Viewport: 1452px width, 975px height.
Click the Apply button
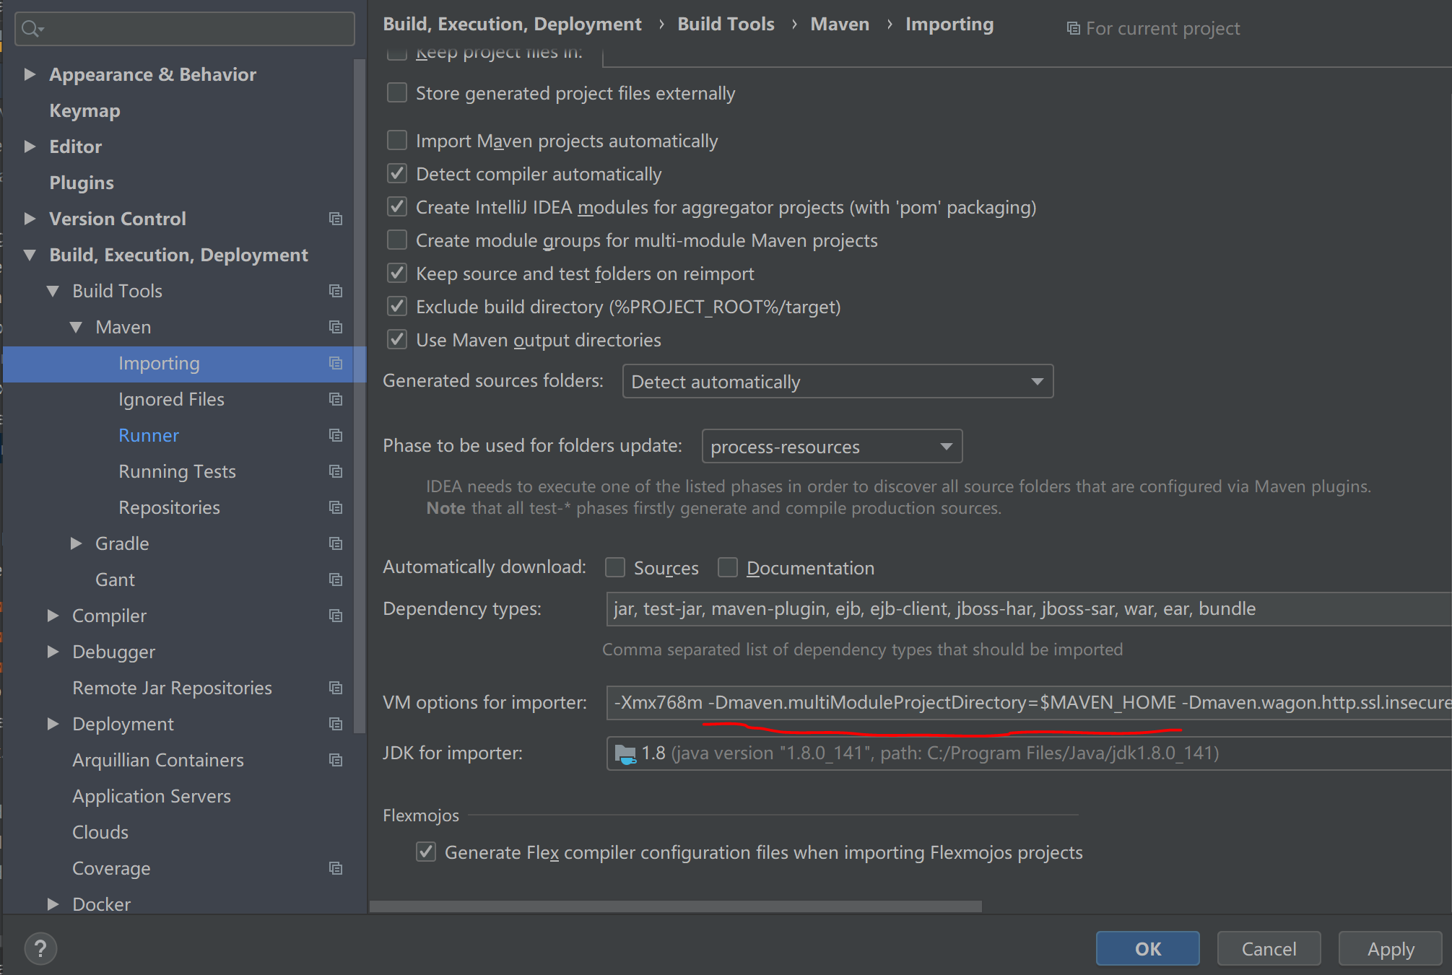1390,948
